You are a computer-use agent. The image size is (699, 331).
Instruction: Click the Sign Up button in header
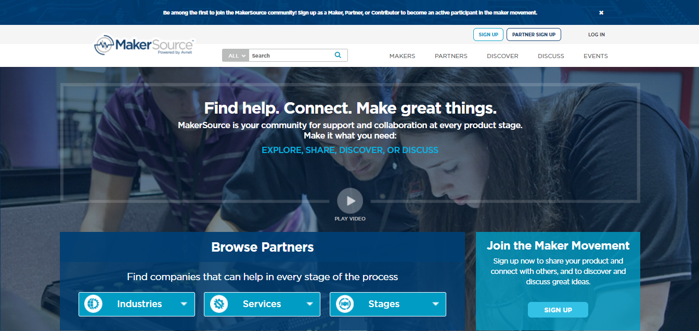point(488,35)
